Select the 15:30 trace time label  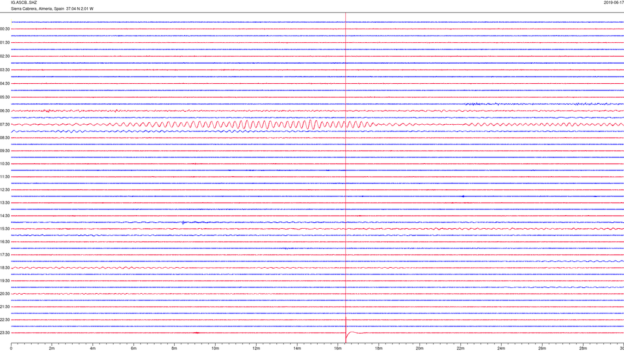point(5,229)
